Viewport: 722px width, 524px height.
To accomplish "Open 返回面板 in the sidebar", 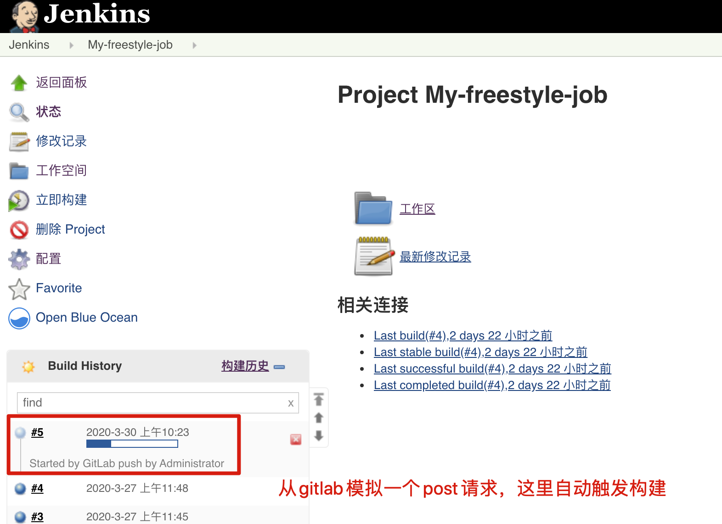I will click(x=62, y=83).
